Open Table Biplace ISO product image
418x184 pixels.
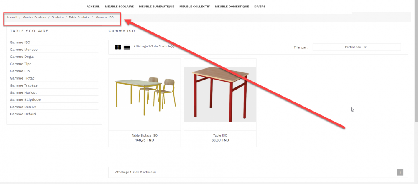(145, 94)
